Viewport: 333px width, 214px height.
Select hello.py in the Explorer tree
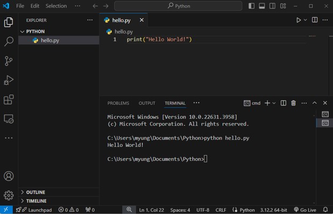click(x=59, y=40)
